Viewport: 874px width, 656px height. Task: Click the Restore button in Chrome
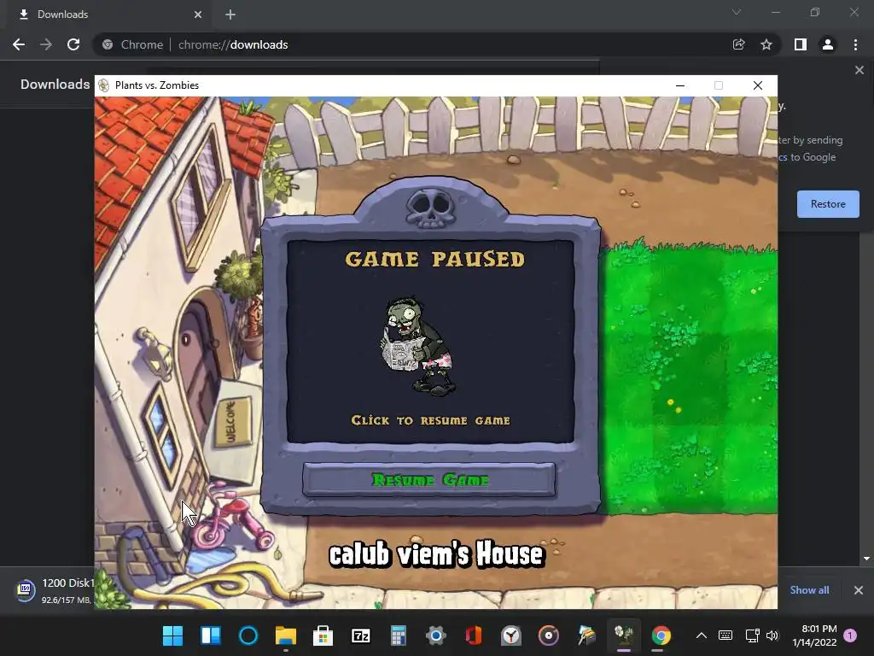pos(828,204)
